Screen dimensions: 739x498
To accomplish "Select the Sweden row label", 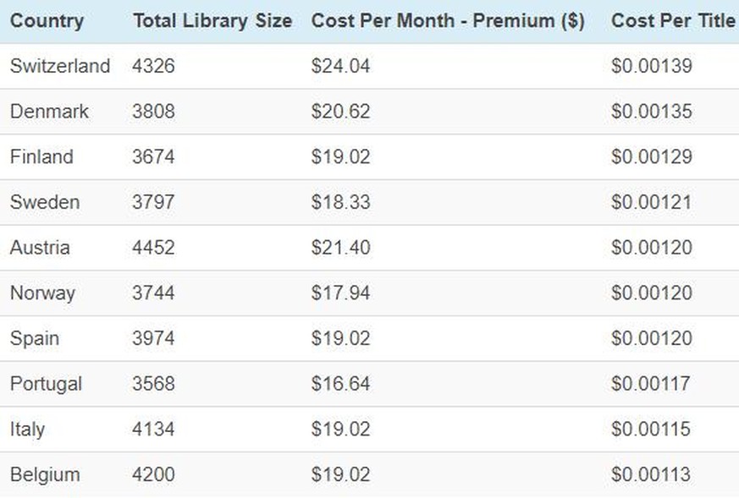I will tap(45, 202).
